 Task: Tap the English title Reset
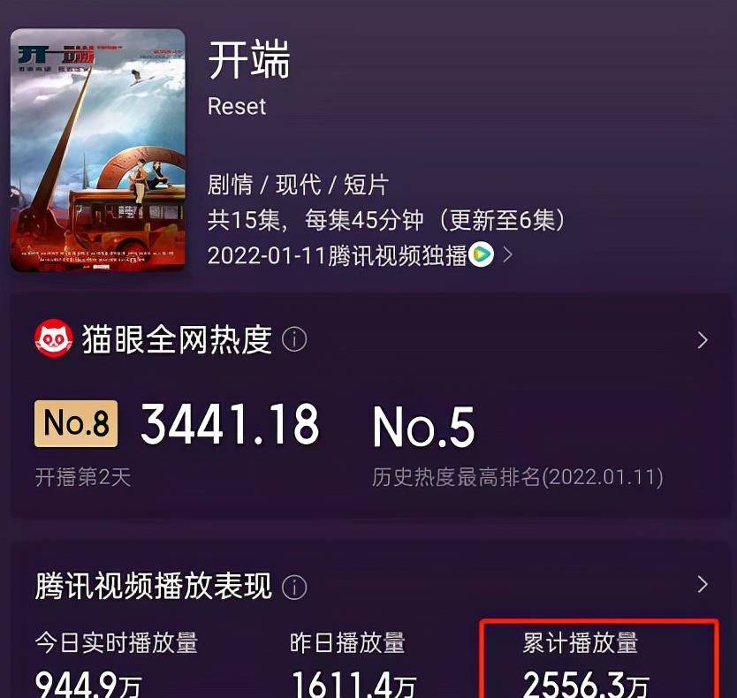[237, 106]
